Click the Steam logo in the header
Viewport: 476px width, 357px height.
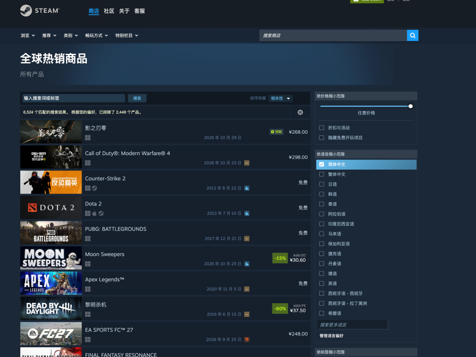point(40,11)
